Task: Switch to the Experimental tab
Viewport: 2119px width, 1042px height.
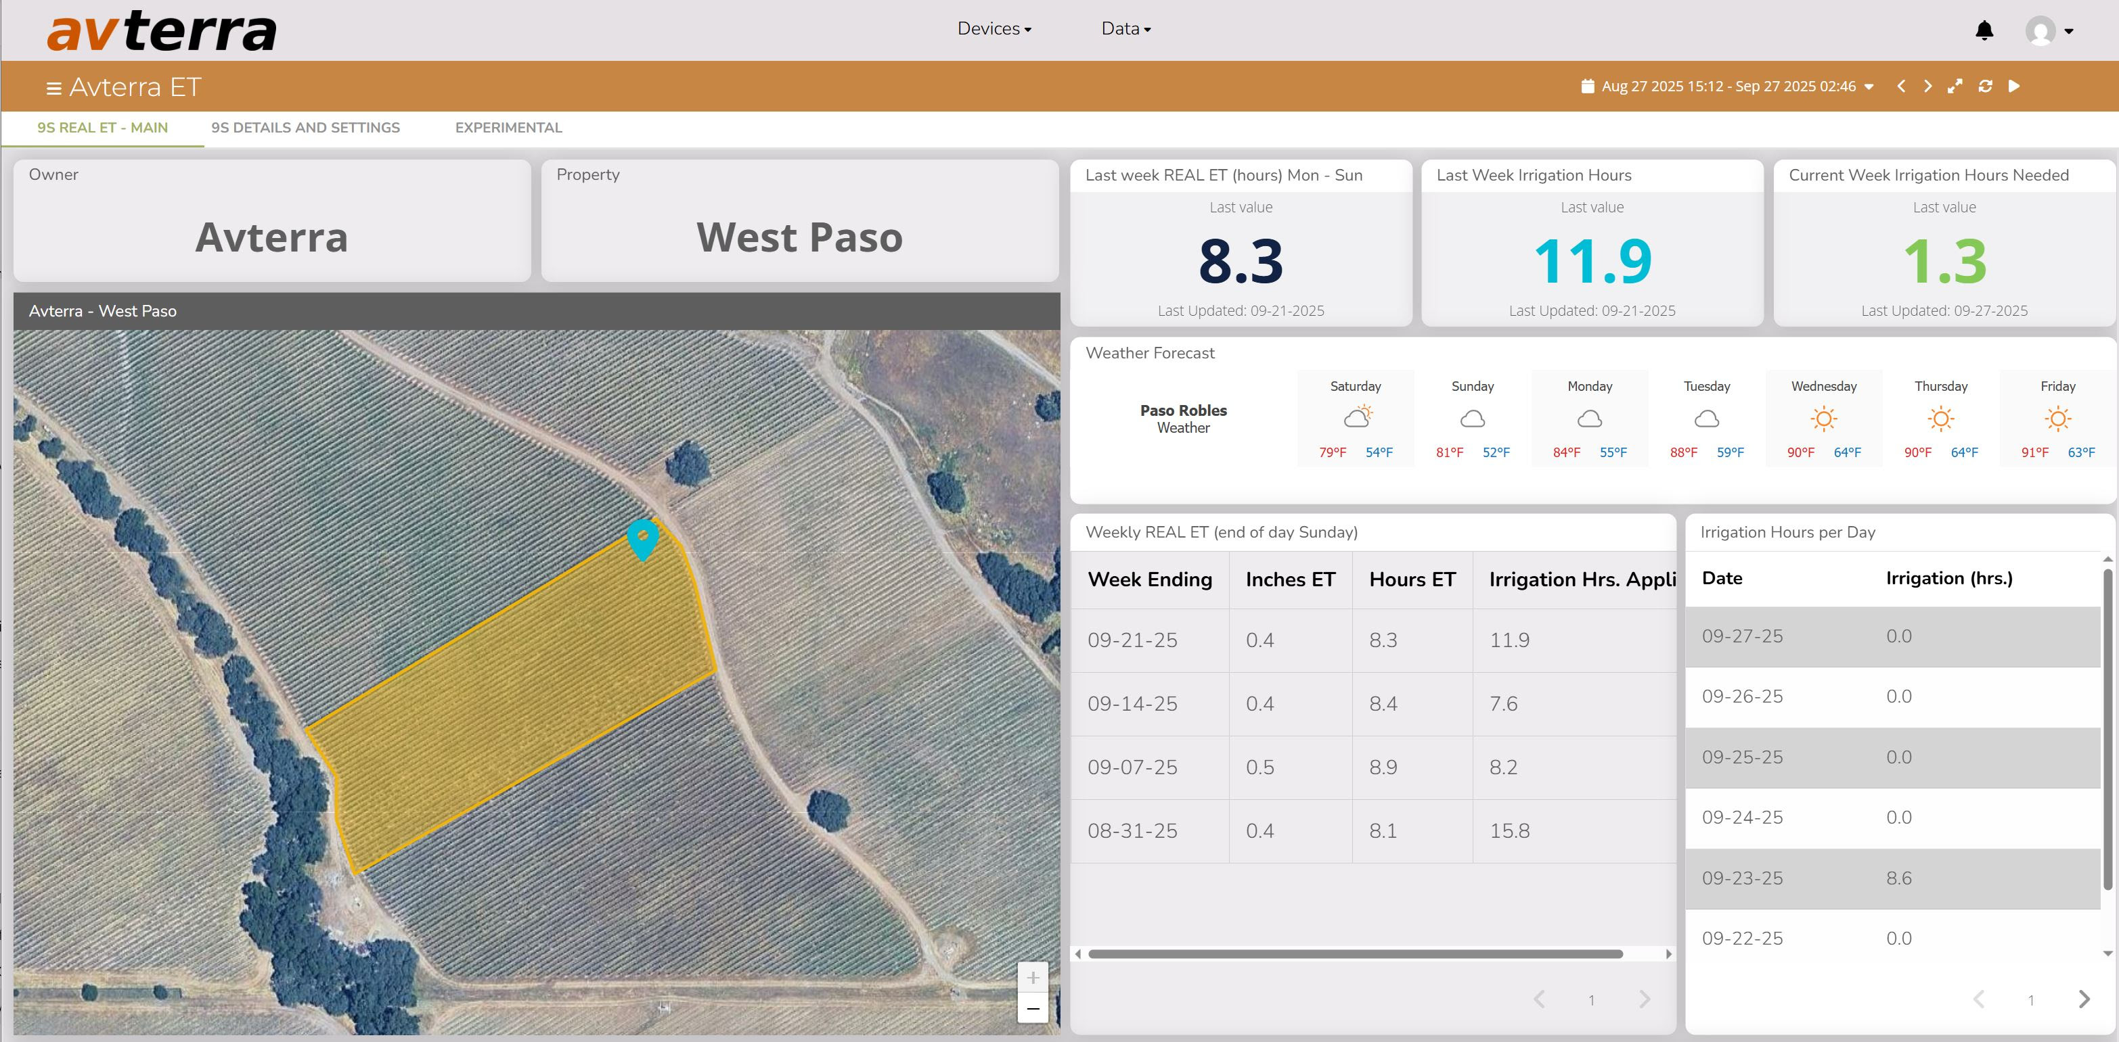Action: pyautogui.click(x=508, y=128)
